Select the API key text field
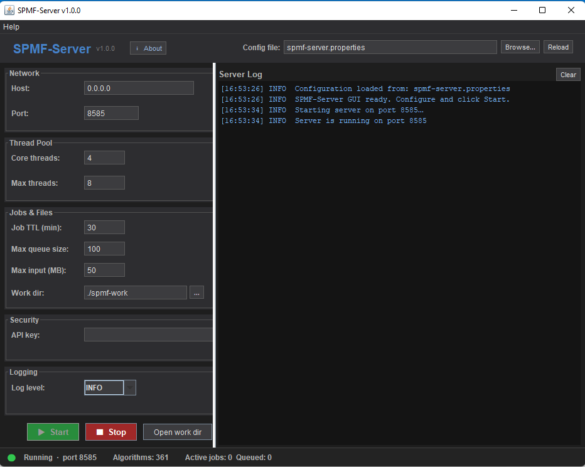This screenshot has width=585, height=467. click(148, 335)
